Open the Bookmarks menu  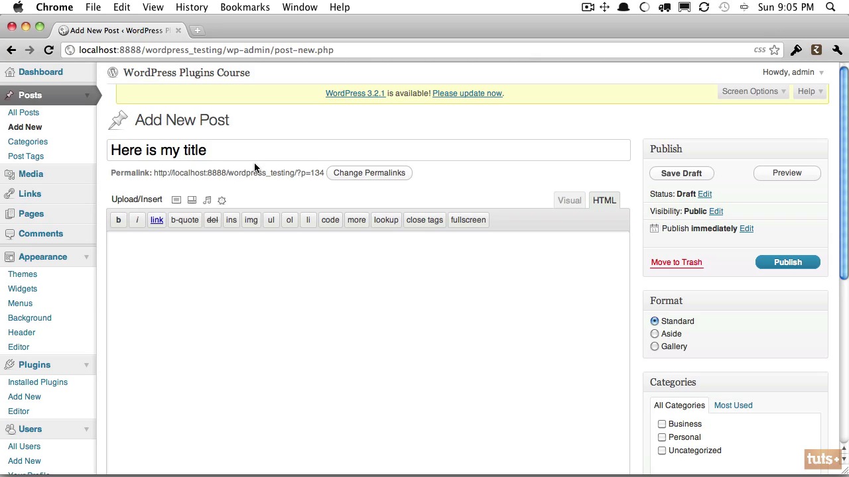245,7
